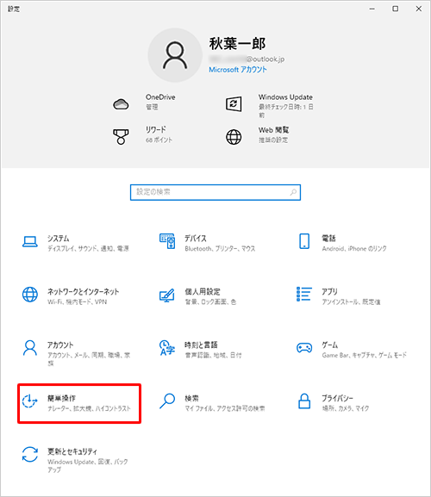Image resolution: width=431 pixels, height=497 pixels.
Task: Click the 簡単操作 title text
Action: coord(61,398)
